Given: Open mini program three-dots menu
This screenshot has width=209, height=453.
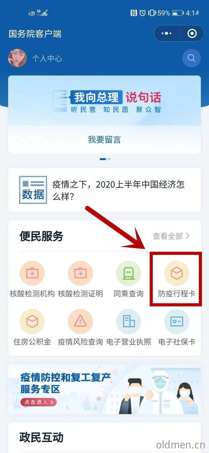Looking at the screenshot, I should pyautogui.click(x=166, y=33).
